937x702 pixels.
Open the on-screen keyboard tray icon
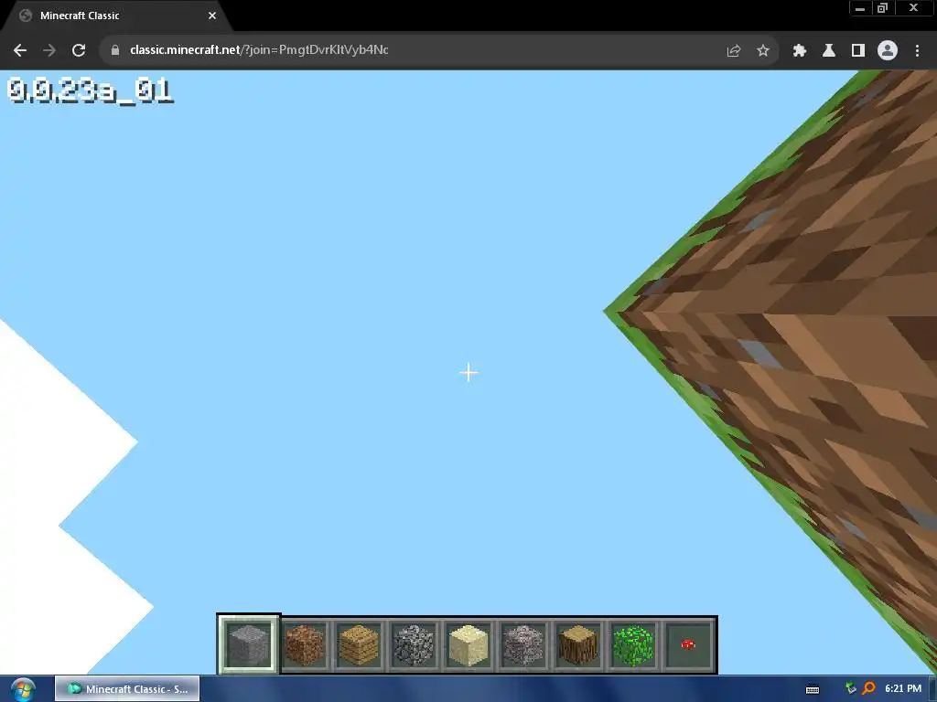[813, 689]
